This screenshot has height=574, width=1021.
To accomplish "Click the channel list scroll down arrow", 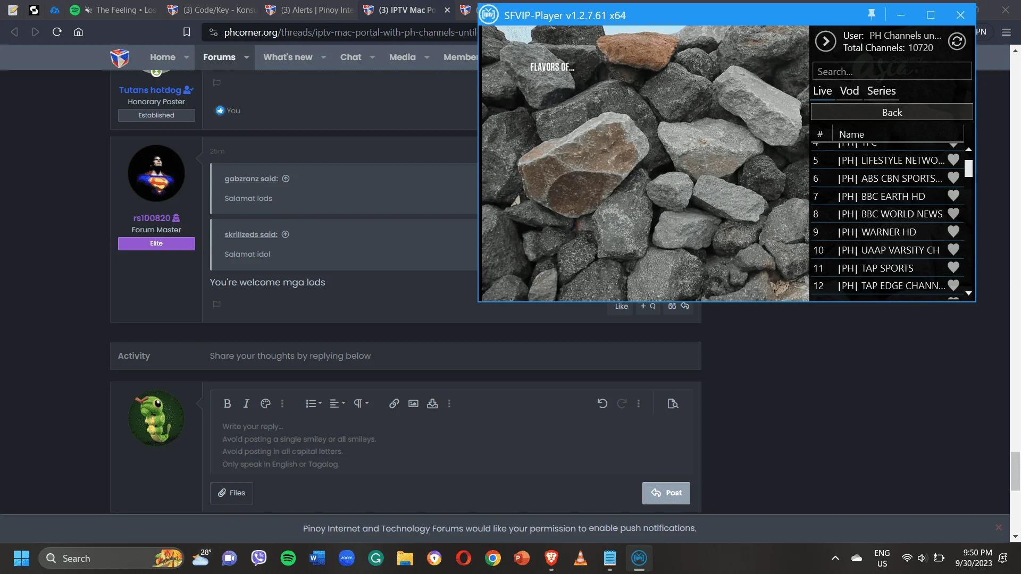I will [x=969, y=293].
